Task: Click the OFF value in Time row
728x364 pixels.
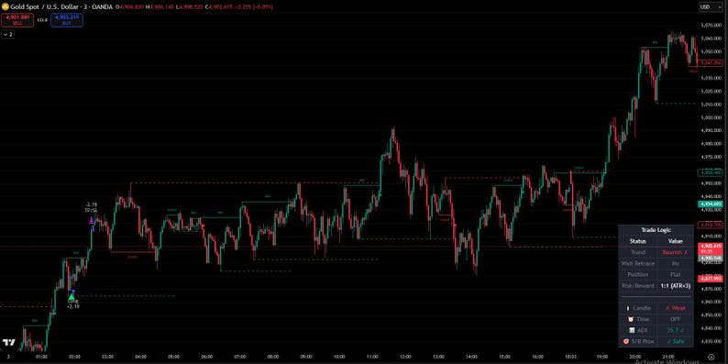Action: click(x=676, y=319)
